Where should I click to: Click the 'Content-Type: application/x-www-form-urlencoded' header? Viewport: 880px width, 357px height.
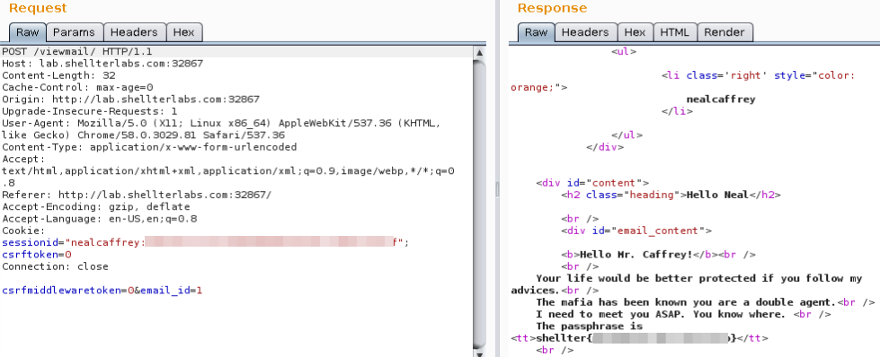(149, 147)
